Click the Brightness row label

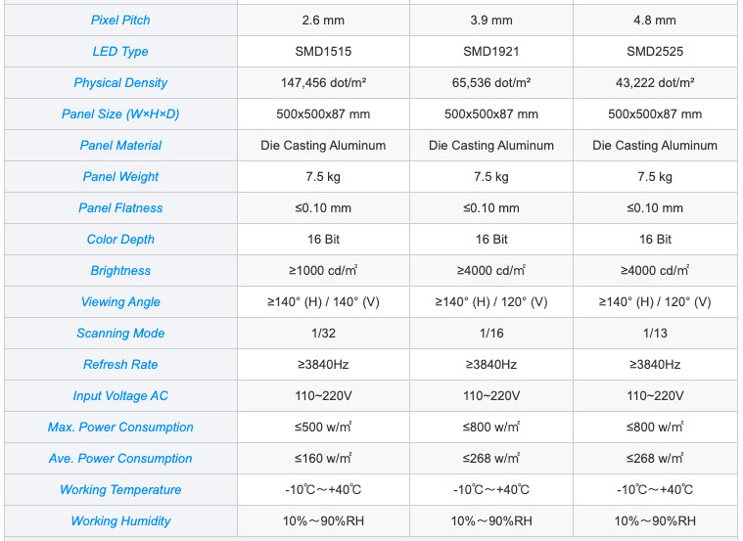pyautogui.click(x=120, y=270)
